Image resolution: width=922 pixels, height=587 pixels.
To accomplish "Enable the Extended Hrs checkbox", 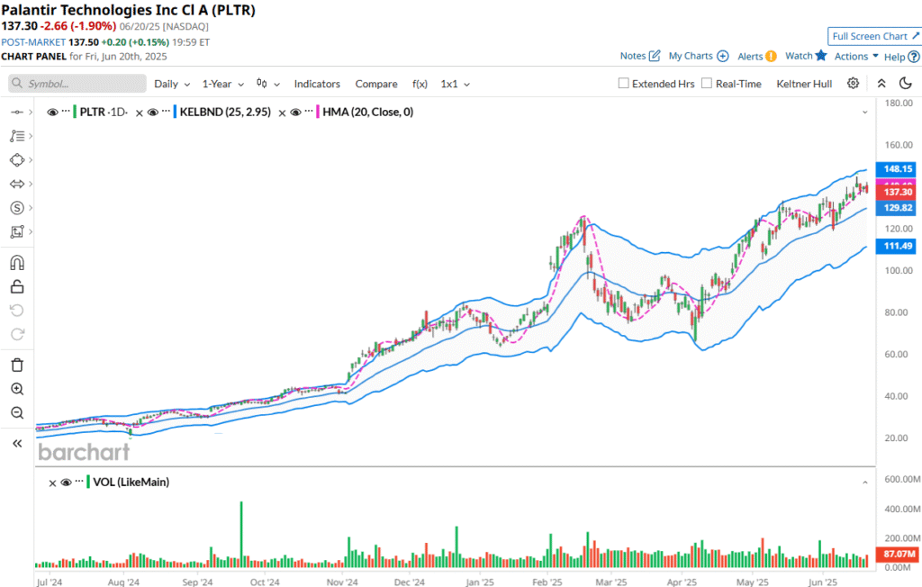I will coord(624,84).
